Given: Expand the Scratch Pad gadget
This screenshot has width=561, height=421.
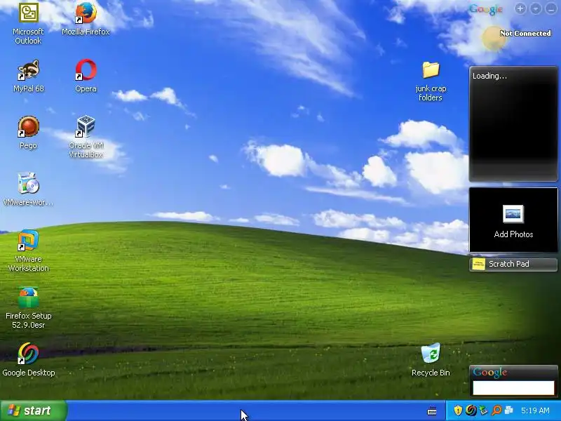Looking at the screenshot, I should pyautogui.click(x=513, y=265).
